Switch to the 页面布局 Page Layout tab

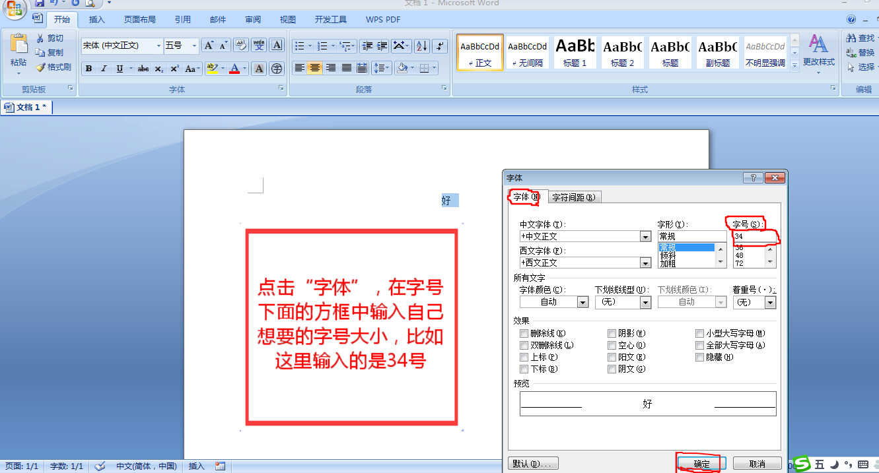click(x=140, y=20)
